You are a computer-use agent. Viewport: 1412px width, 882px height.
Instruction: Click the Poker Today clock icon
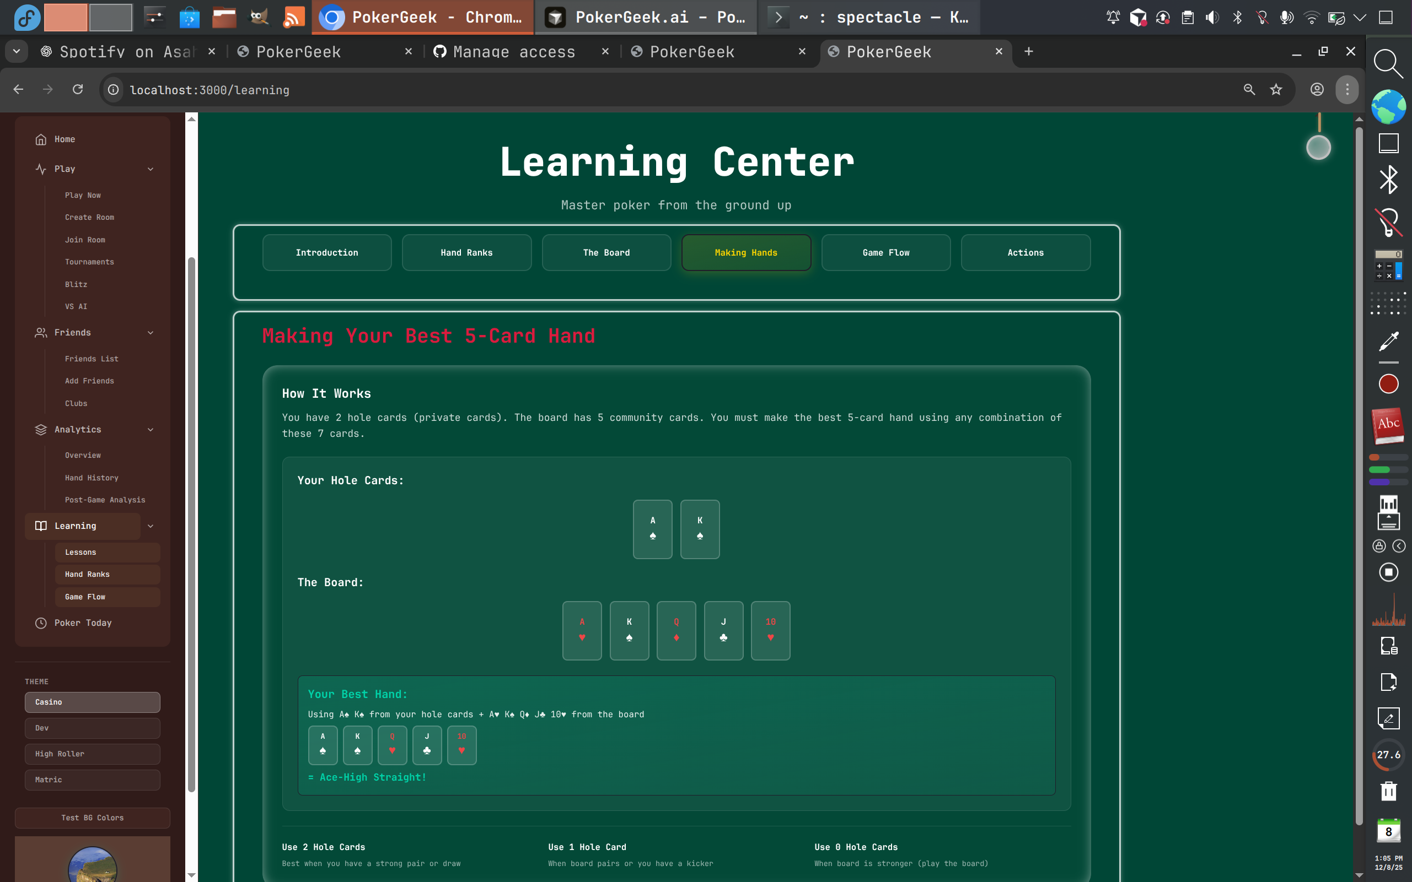pos(41,623)
